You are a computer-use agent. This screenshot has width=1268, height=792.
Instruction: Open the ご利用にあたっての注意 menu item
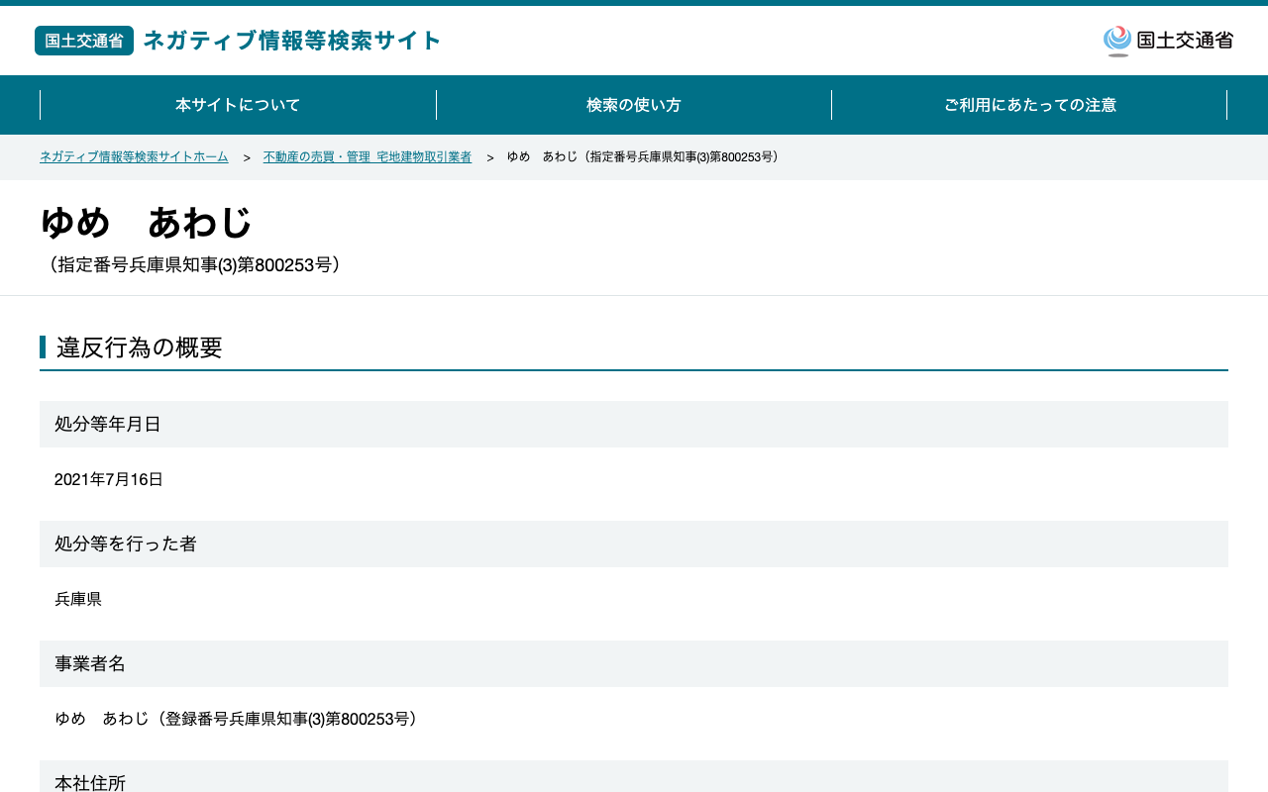point(1029,105)
